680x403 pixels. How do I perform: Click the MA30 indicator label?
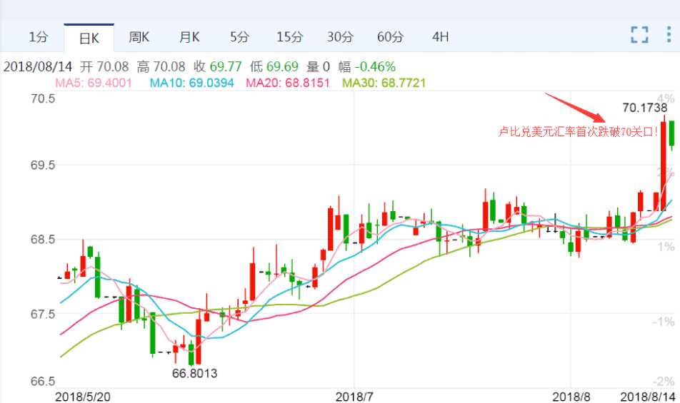click(384, 83)
